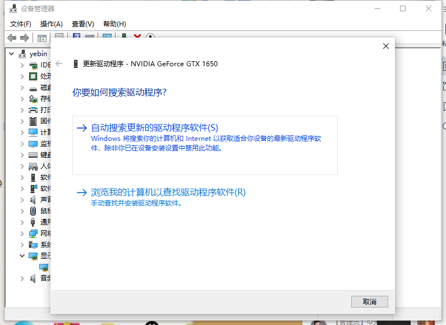Expand the 声音 sound node
The width and height of the screenshot is (446, 325).
22,200
